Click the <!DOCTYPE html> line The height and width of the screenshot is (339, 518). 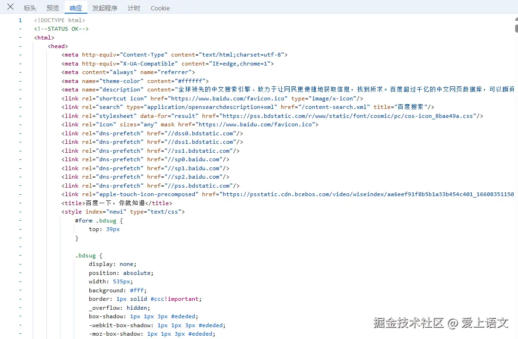(60, 20)
